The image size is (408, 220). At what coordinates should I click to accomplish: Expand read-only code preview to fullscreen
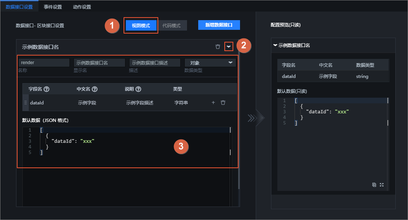[x=382, y=185]
